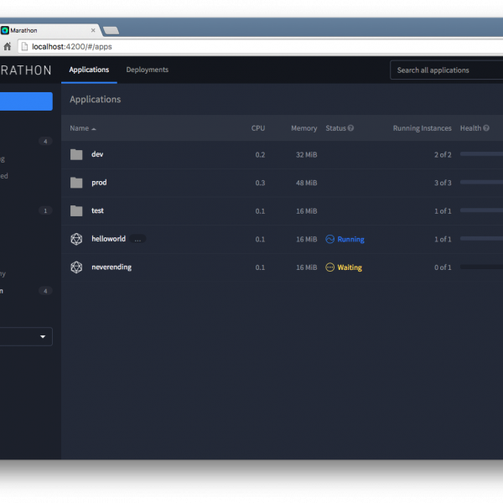Open the neverending application link
The width and height of the screenshot is (503, 503).
coord(111,267)
